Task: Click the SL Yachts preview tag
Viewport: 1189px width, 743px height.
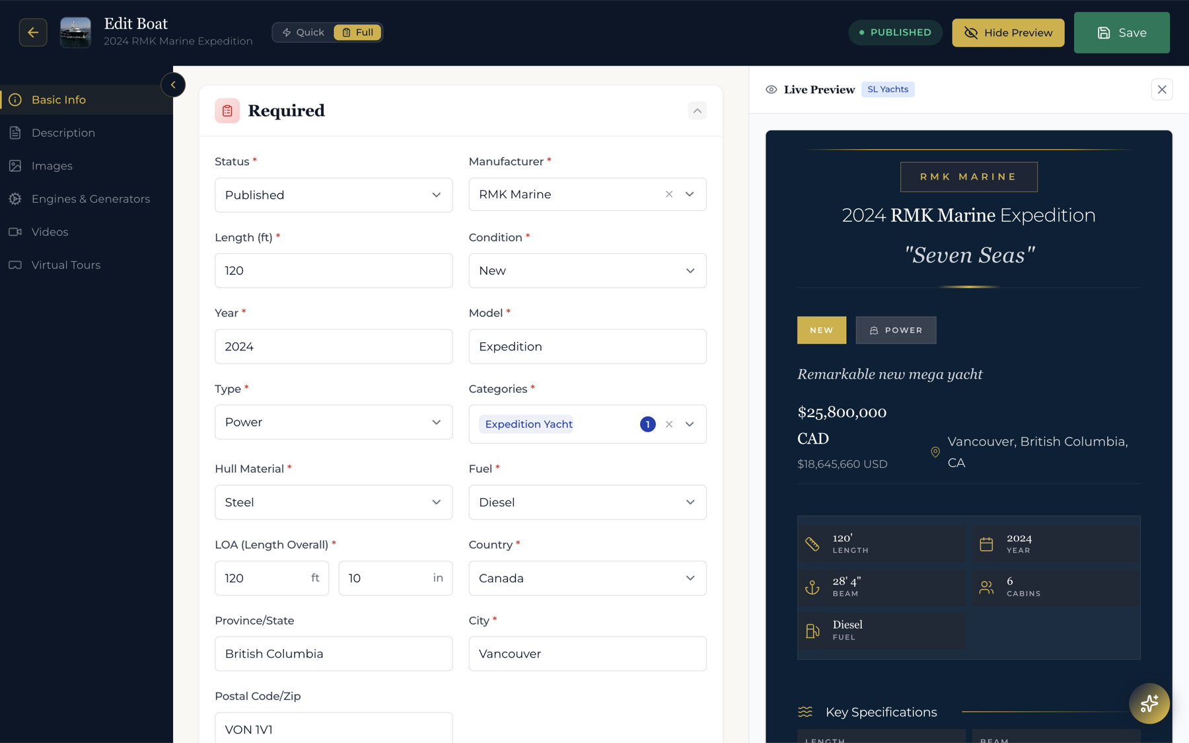Action: pyautogui.click(x=887, y=89)
